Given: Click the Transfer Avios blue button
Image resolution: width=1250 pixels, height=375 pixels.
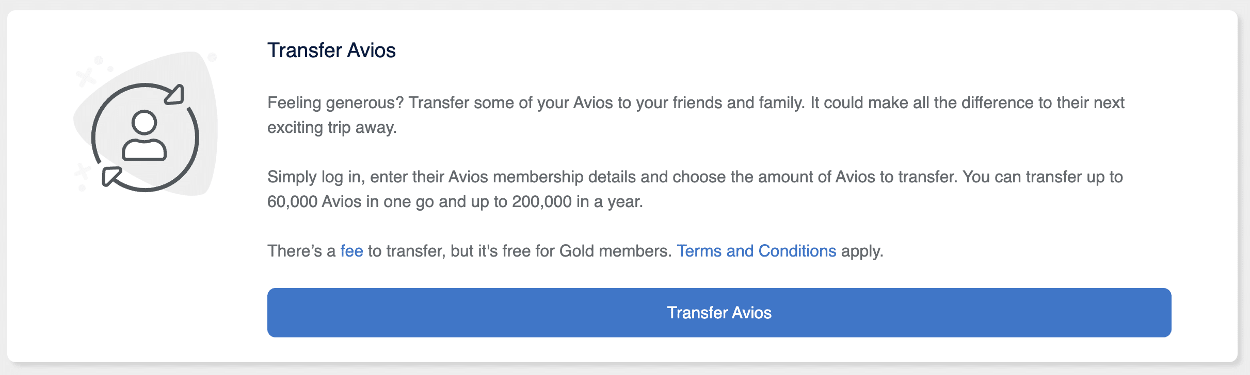Looking at the screenshot, I should (719, 313).
